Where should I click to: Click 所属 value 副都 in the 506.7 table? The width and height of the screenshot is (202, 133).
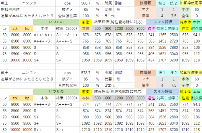[x=119, y=3]
